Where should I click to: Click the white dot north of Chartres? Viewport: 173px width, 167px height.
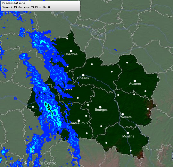click(x=67, y=39)
